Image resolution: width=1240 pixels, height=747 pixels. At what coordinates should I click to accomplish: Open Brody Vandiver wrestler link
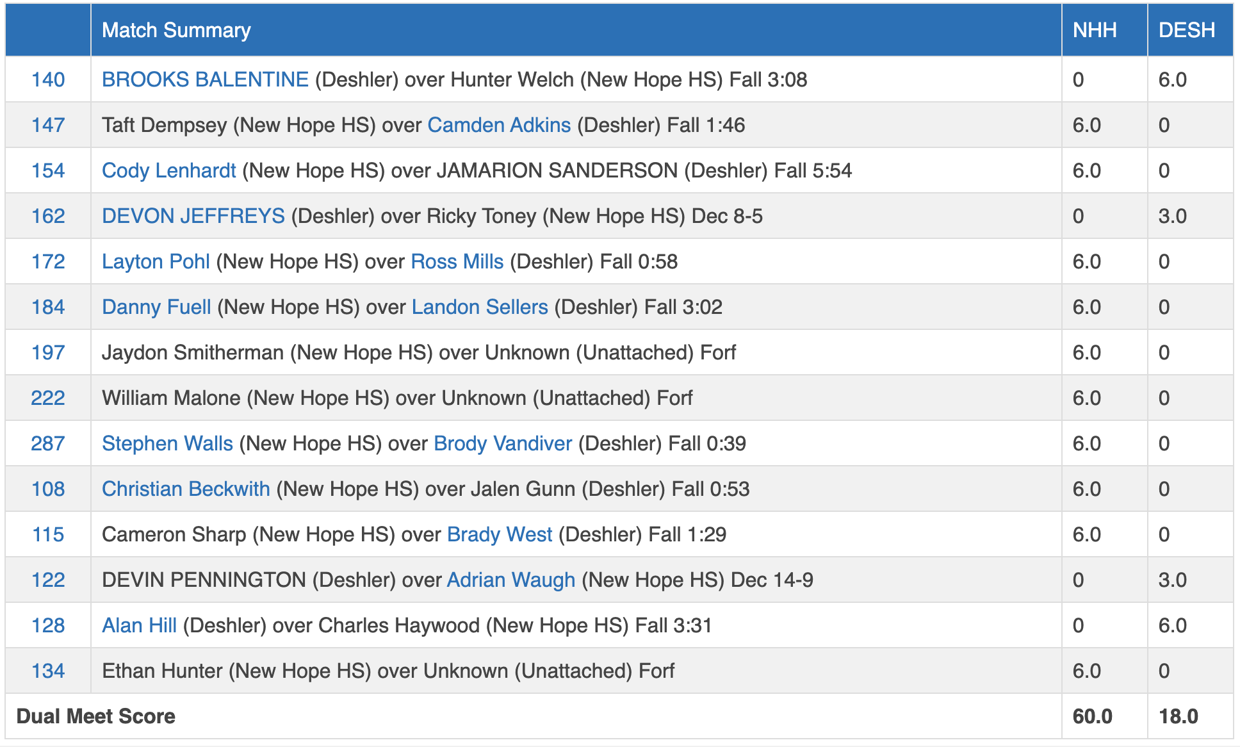click(502, 443)
